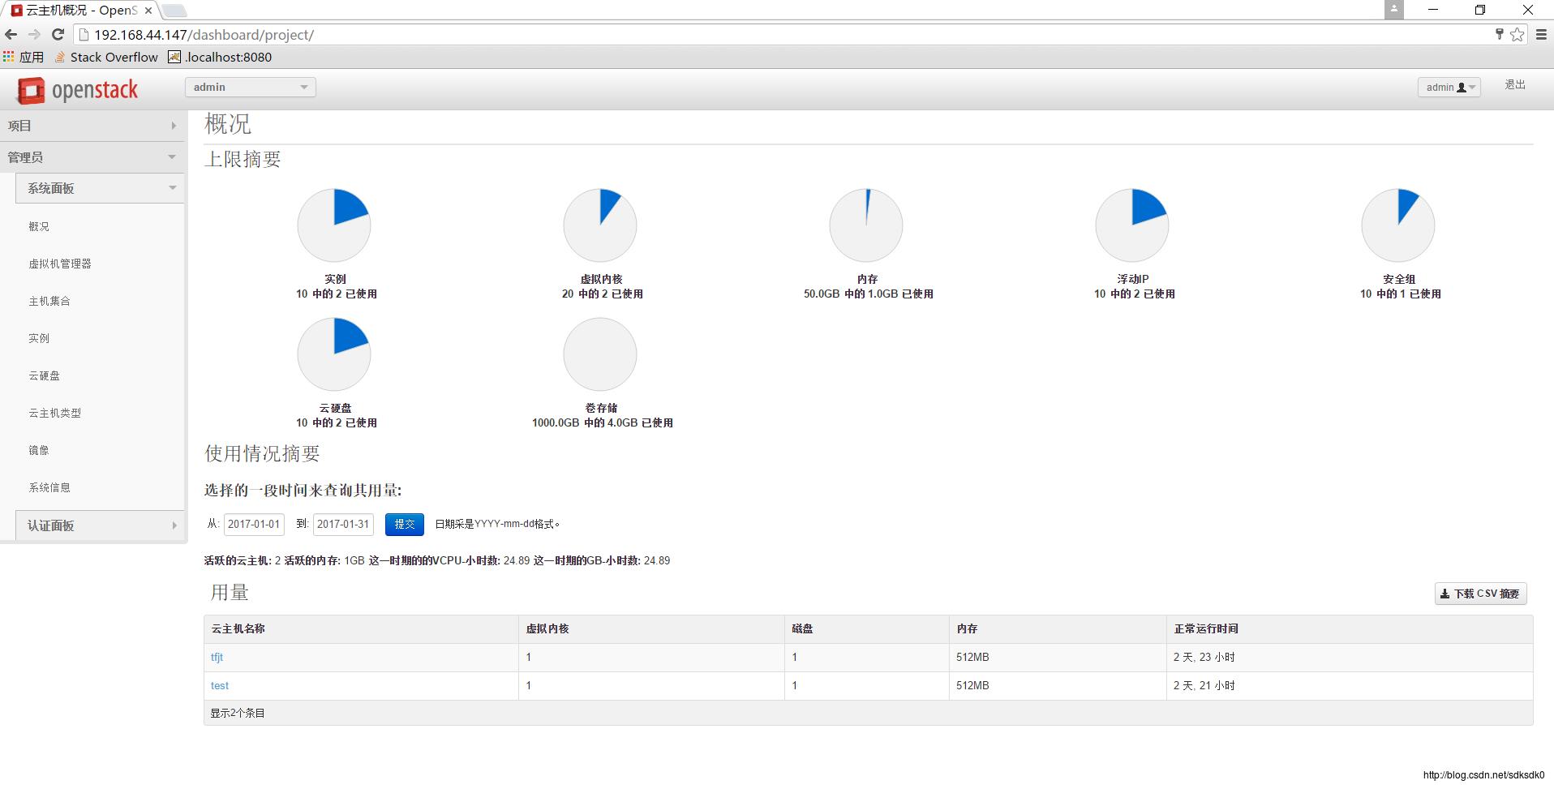Expand the 项目 sidebar section

[x=92, y=126]
